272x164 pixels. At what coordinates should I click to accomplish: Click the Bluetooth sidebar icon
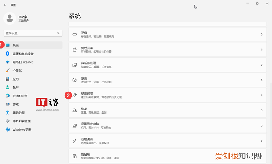[x=8, y=53]
